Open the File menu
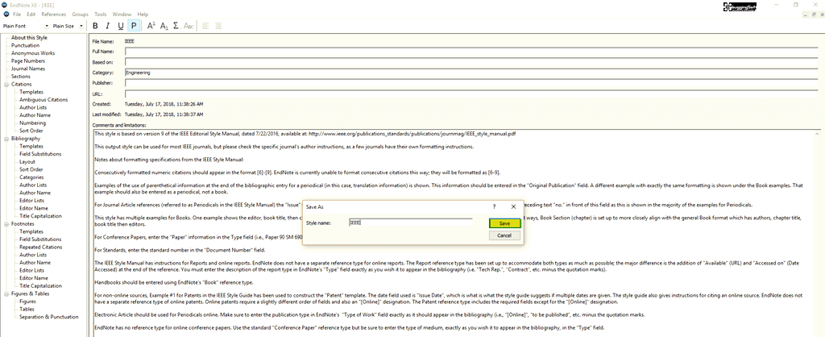Screen dimensions: 825x337 pos(17,15)
